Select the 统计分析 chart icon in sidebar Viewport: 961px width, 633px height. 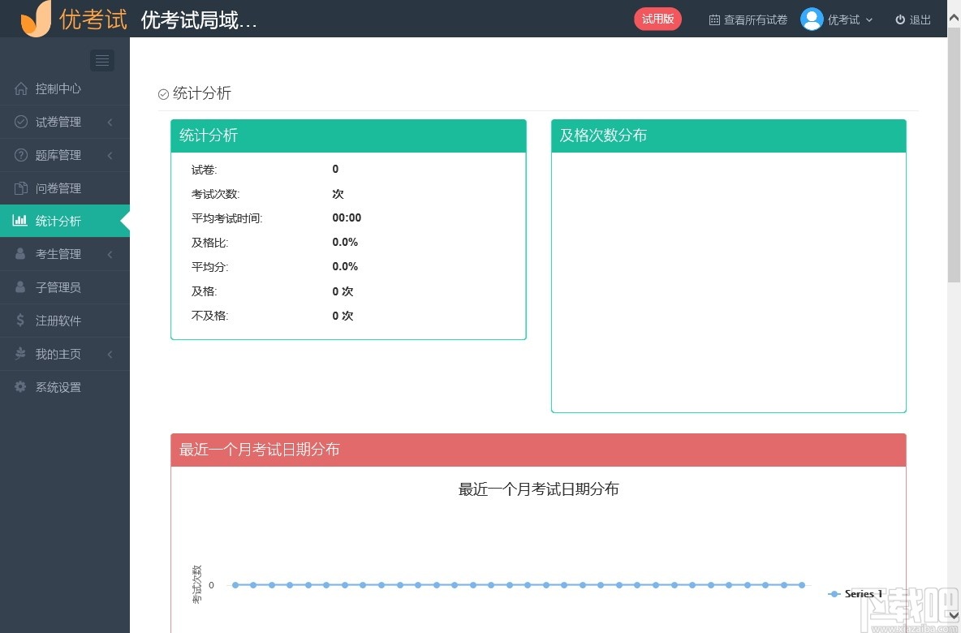19,220
